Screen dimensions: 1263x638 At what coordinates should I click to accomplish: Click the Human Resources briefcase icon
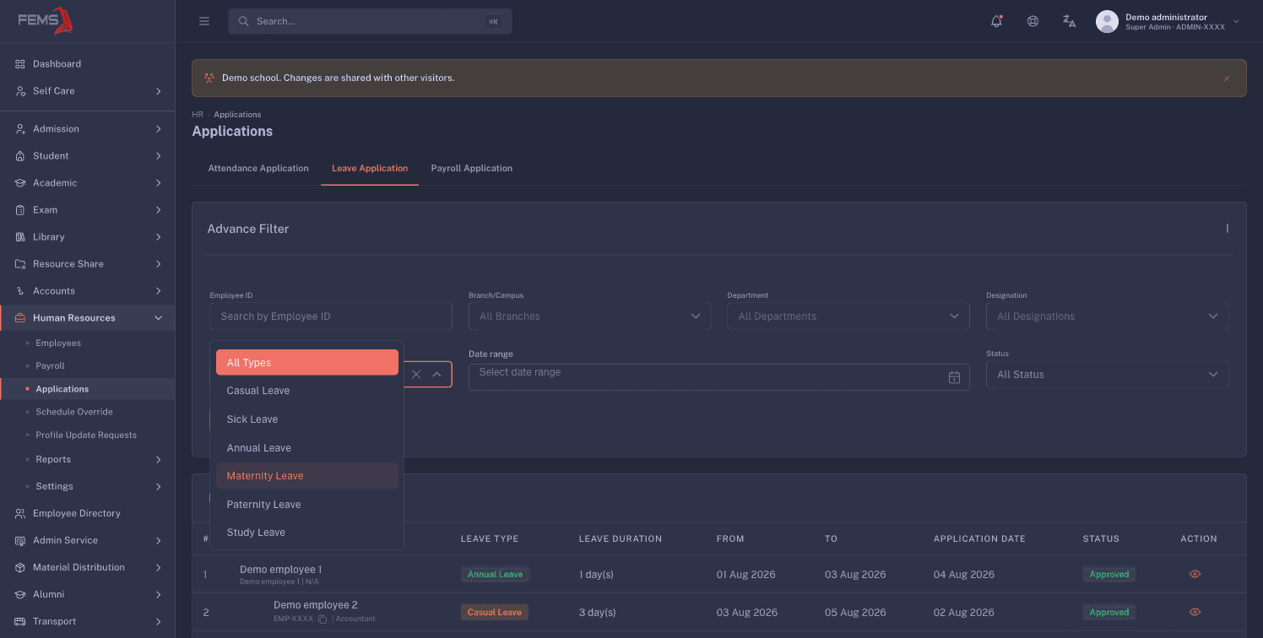(x=20, y=318)
